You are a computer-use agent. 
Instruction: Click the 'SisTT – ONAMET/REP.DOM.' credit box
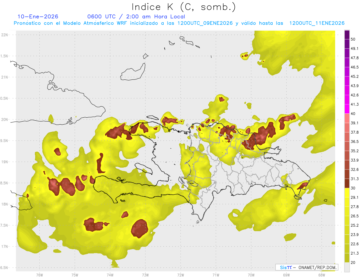[x=307, y=267]
